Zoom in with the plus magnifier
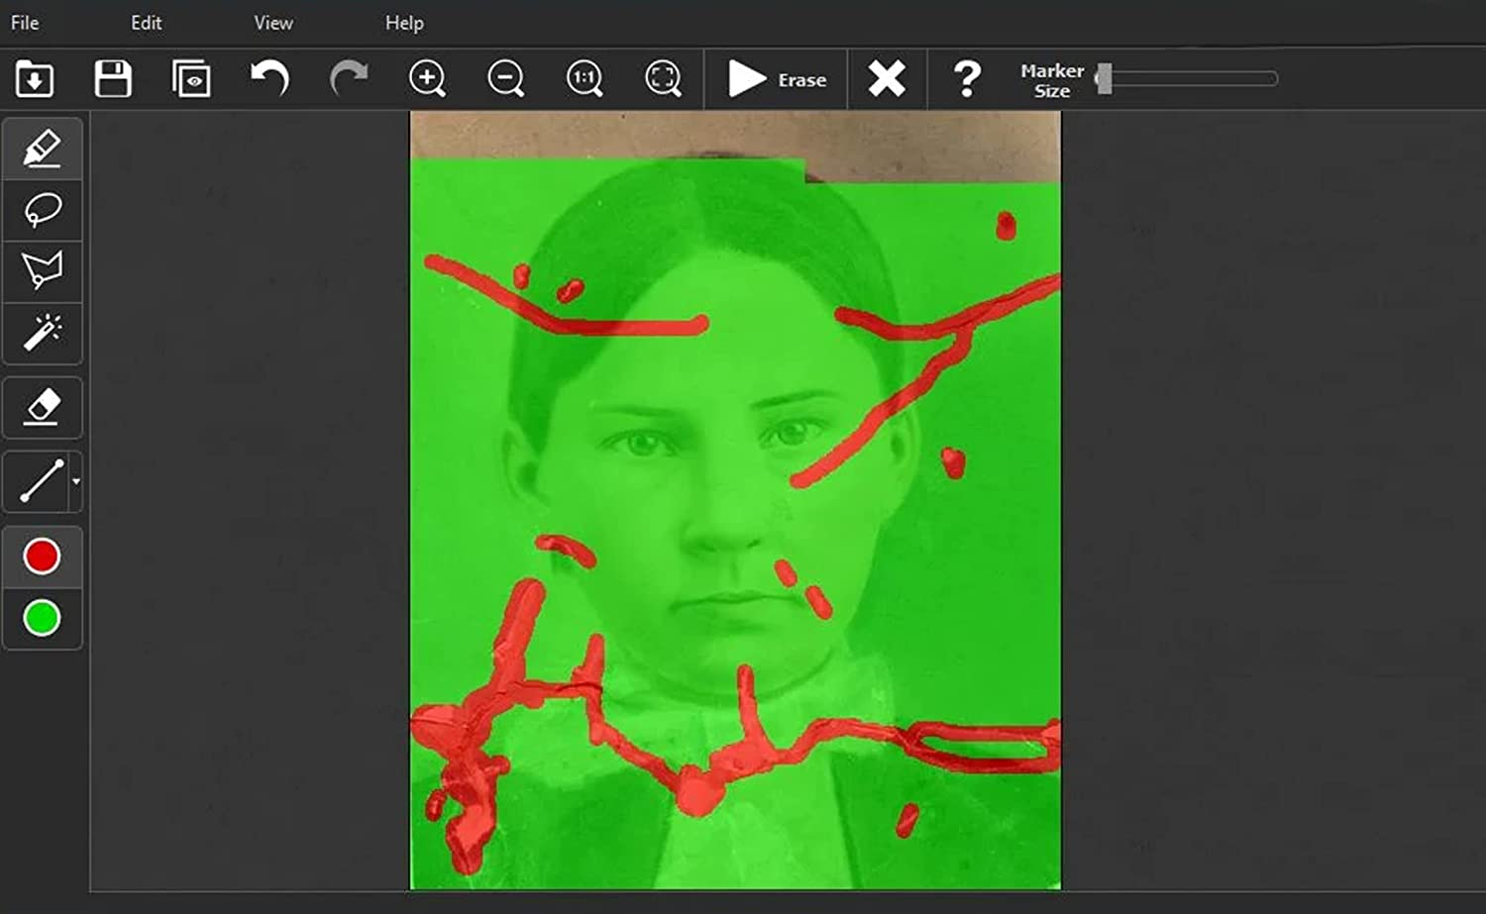The height and width of the screenshot is (914, 1486). point(427,78)
